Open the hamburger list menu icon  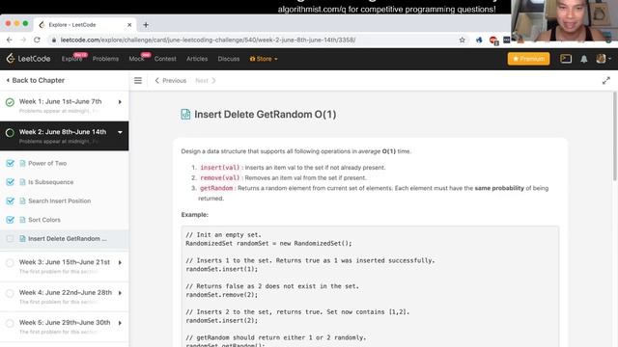point(138,81)
